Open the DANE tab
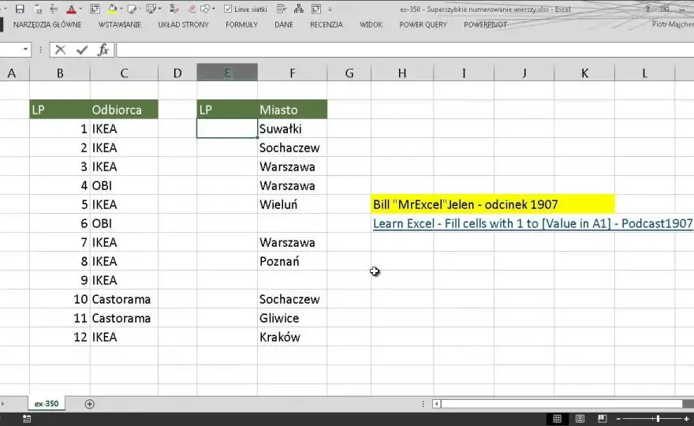Viewport: 694px width, 426px height. (x=284, y=24)
